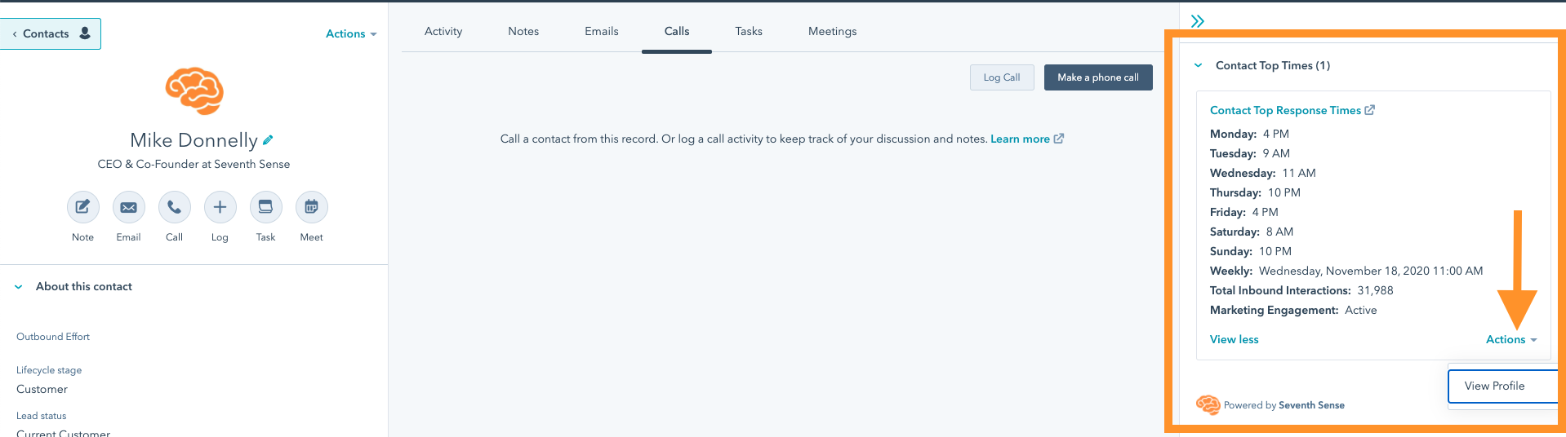Image resolution: width=1566 pixels, height=437 pixels.
Task: Open the contact Actions dropdown at top left
Action: coord(351,33)
